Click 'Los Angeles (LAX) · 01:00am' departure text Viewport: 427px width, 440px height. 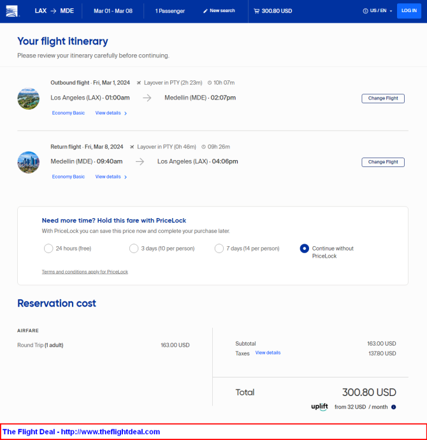(x=90, y=98)
